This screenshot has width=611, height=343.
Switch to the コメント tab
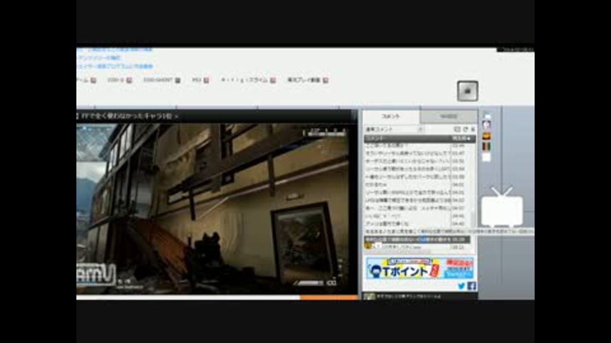tap(391, 116)
